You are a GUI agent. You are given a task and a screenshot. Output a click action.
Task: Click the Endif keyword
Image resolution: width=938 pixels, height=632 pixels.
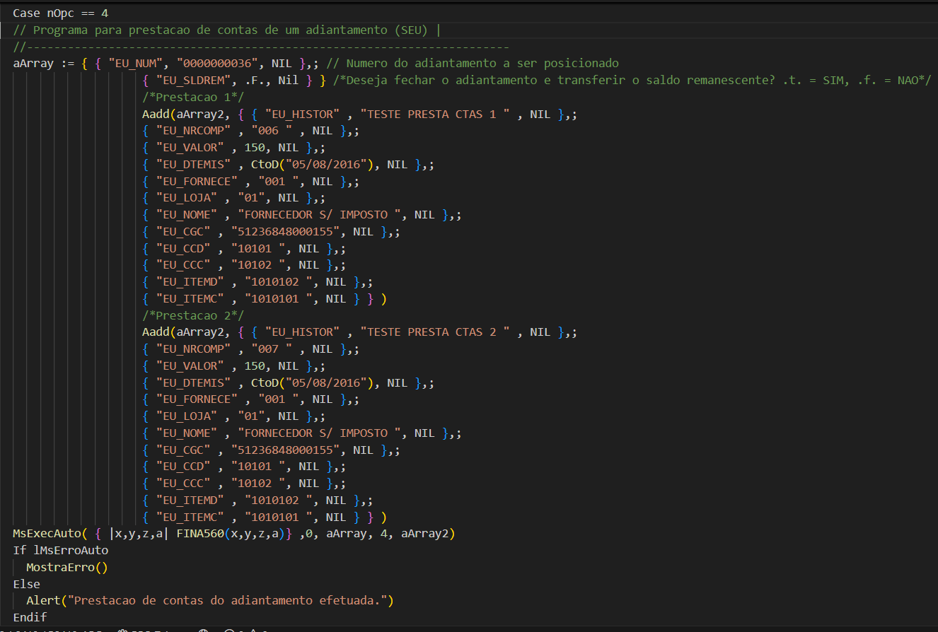[30, 617]
